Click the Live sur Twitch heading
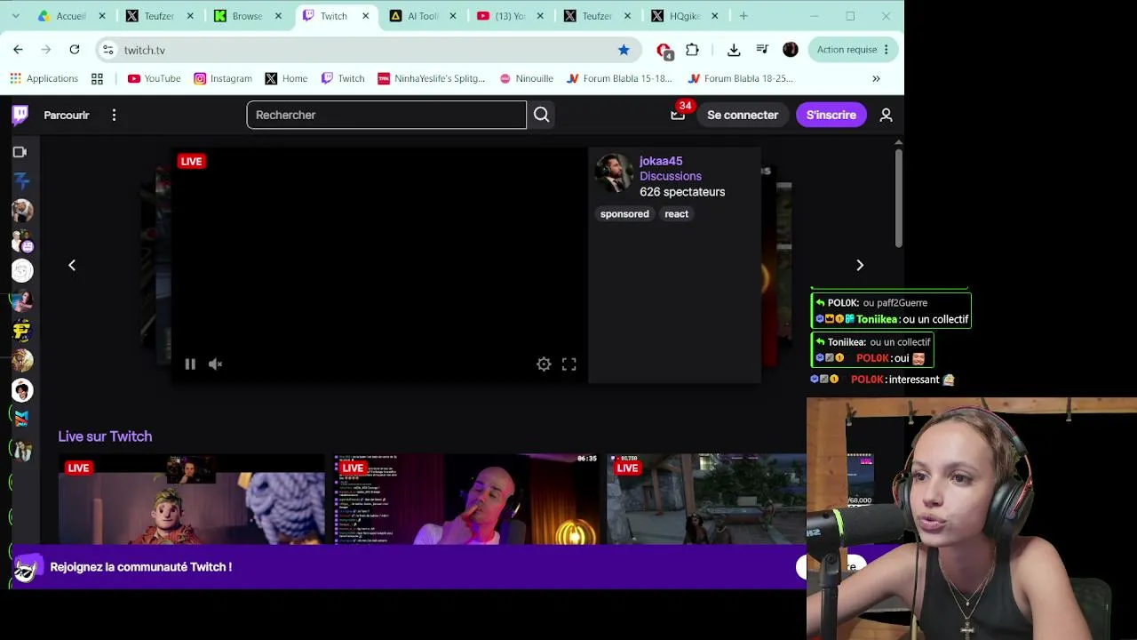Viewport: 1137px width, 640px height. 105,436
